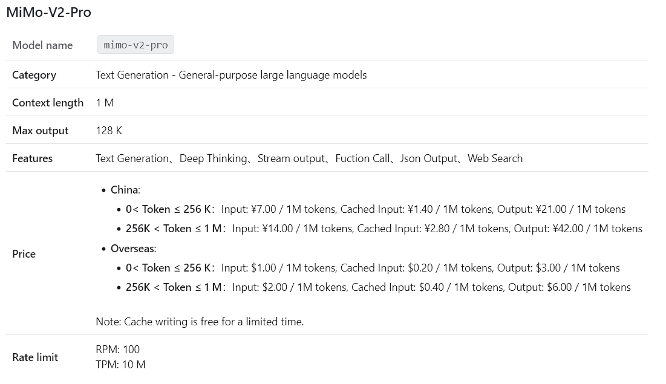Click the 1 M context length value
The width and height of the screenshot is (666, 384).
[105, 103]
